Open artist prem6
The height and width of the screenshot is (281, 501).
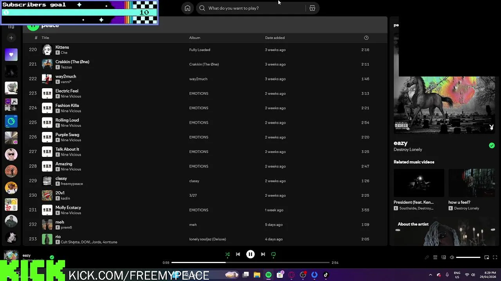(x=66, y=228)
